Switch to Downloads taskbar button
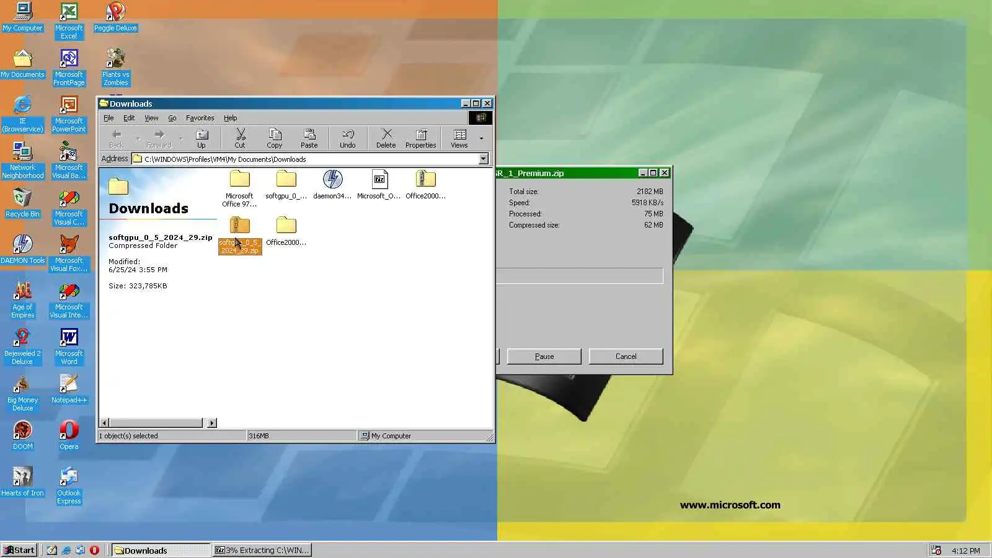 161,550
